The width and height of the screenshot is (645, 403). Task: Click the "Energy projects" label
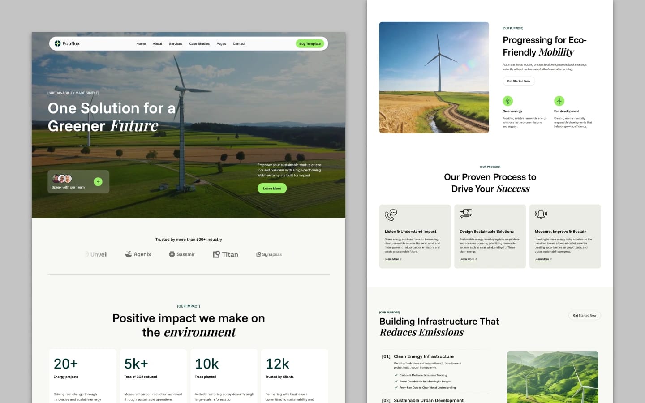66,377
